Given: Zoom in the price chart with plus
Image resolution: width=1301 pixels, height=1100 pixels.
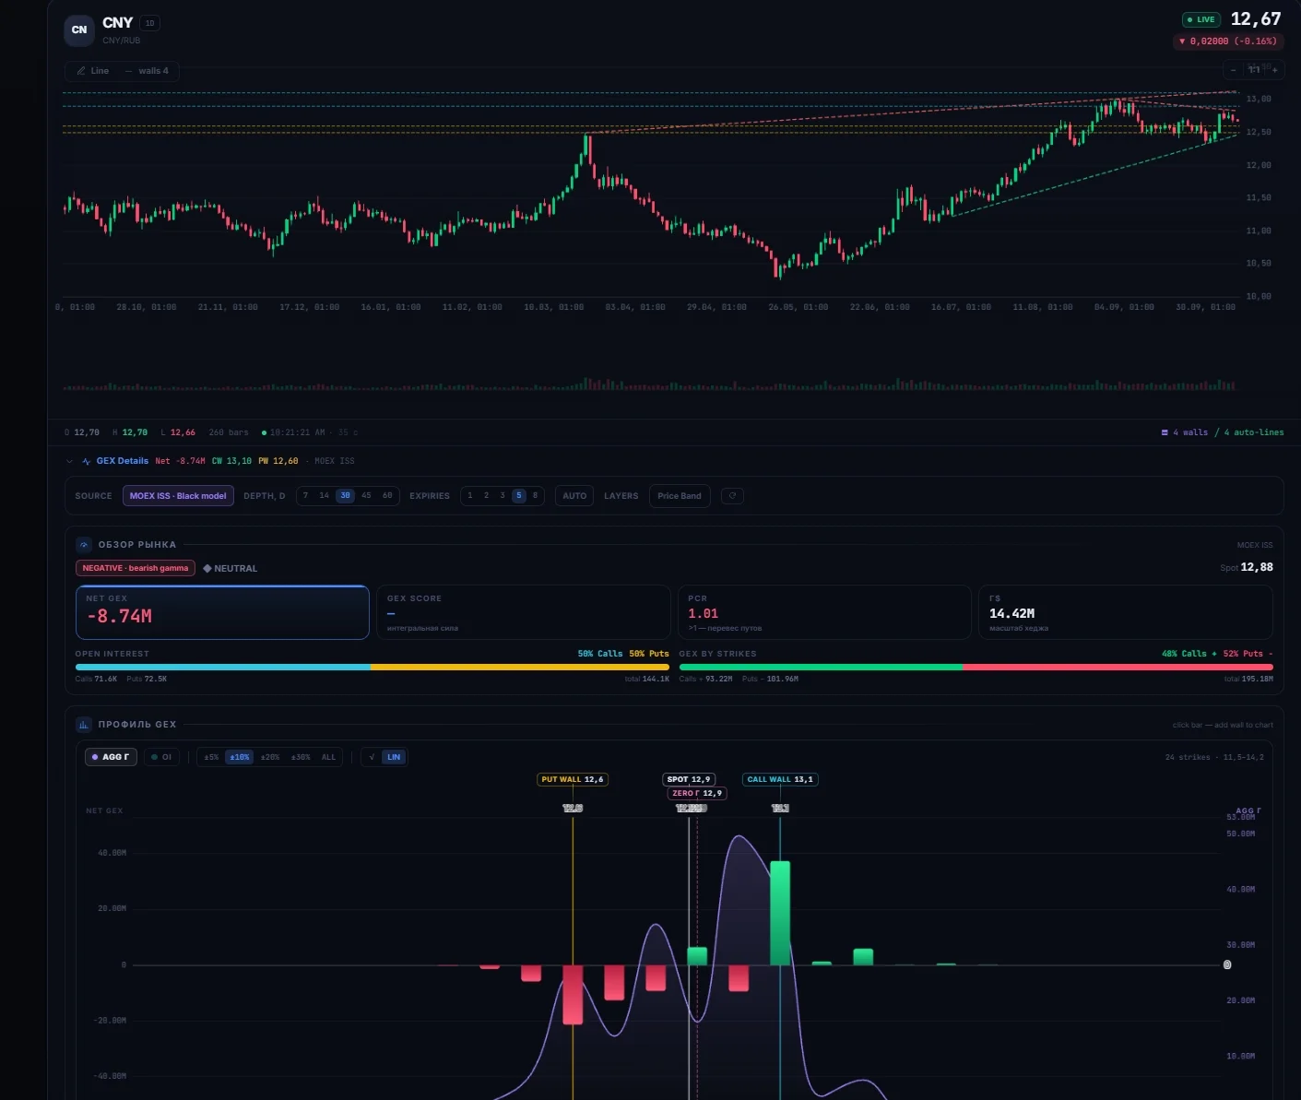Looking at the screenshot, I should pyautogui.click(x=1275, y=70).
